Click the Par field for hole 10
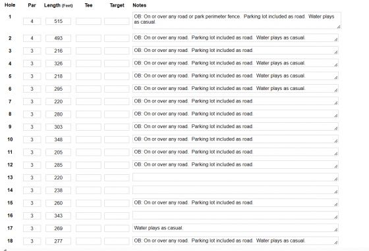 coord(32,139)
